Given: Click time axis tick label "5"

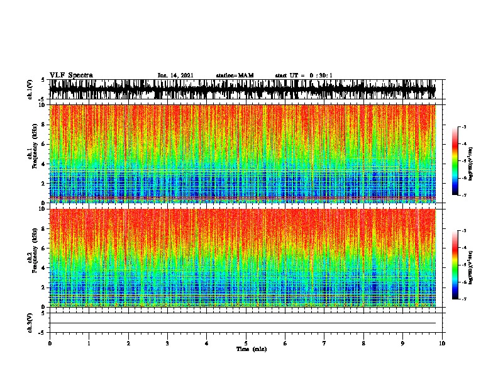Looking at the screenshot, I should click(x=246, y=343).
